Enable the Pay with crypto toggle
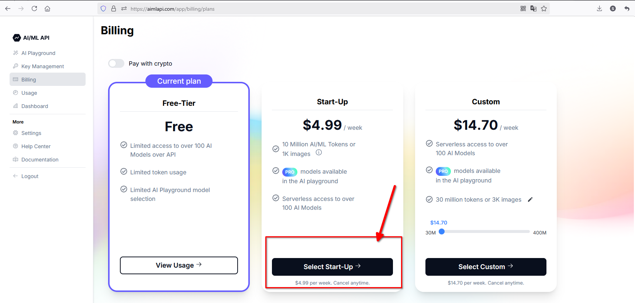This screenshot has height=303, width=635. [116, 63]
